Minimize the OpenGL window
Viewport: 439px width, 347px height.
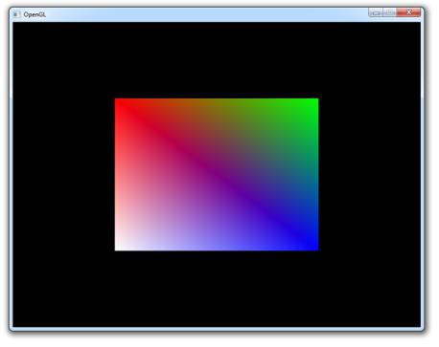[376, 12]
